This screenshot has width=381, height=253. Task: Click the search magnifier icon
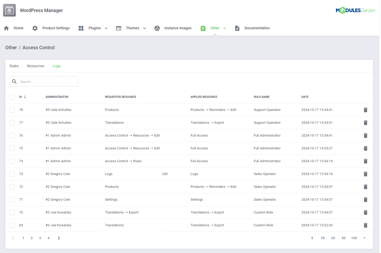click(x=14, y=81)
